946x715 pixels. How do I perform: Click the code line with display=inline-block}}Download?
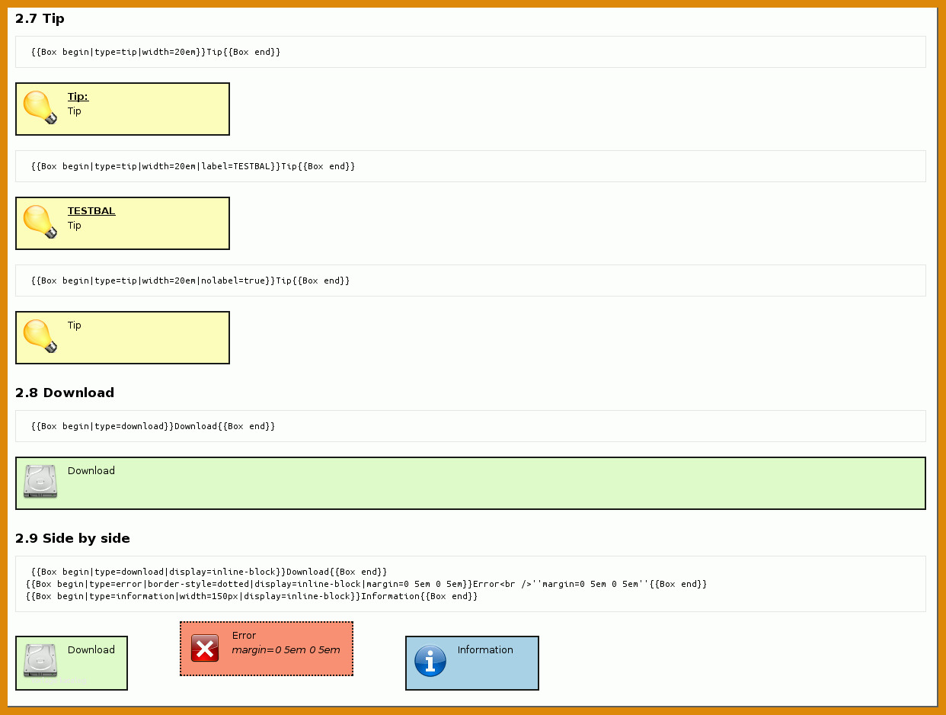(209, 572)
